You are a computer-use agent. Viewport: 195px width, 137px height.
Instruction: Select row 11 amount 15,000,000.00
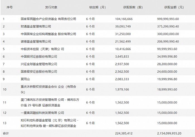tap(167, 102)
